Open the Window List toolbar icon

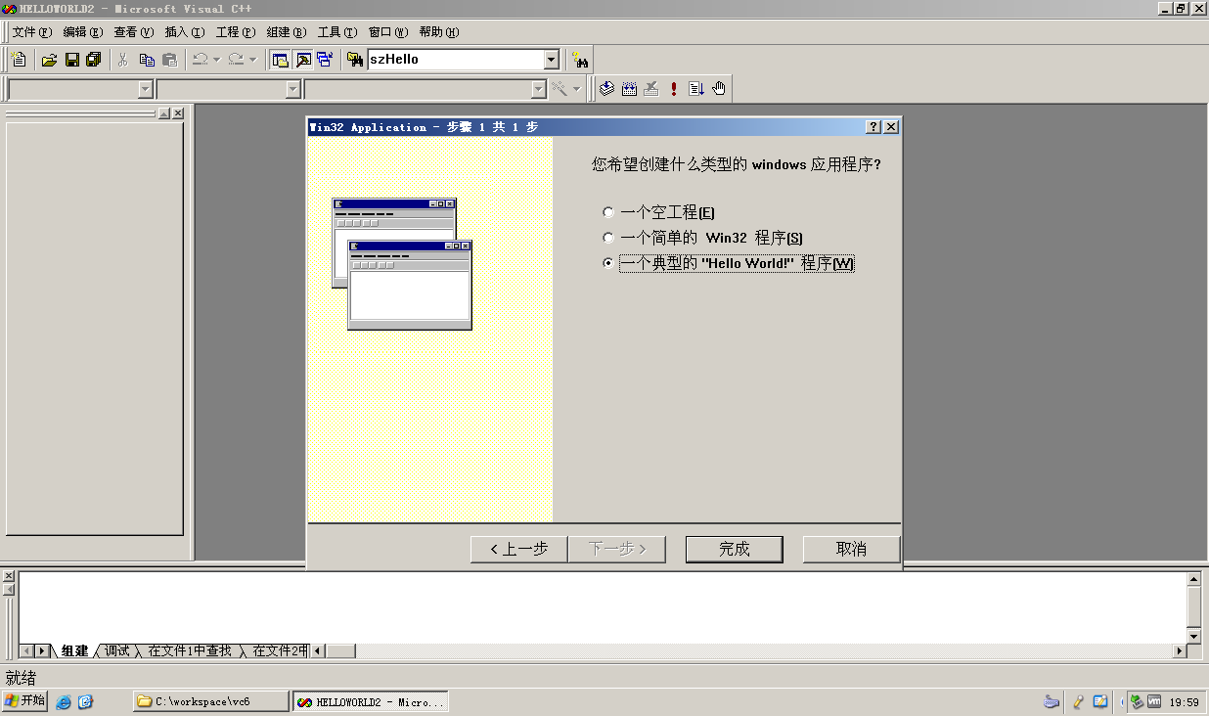[325, 60]
